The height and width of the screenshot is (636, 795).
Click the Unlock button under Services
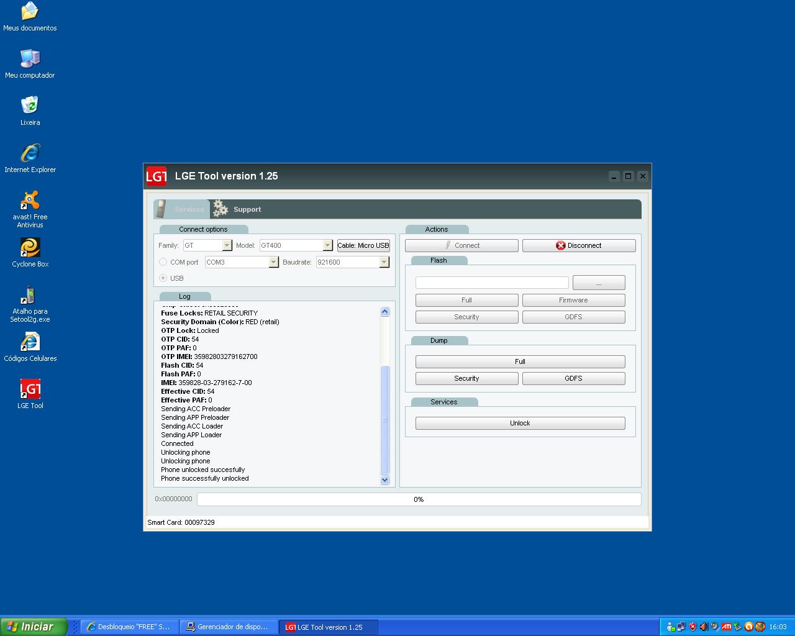(520, 423)
